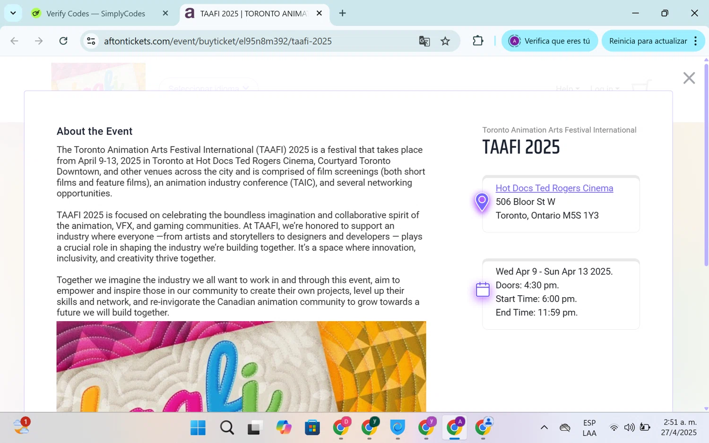
Task: Open a new browser tab
Action: point(342,13)
